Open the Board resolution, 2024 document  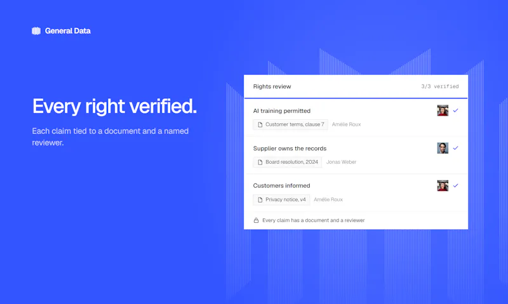coord(288,162)
